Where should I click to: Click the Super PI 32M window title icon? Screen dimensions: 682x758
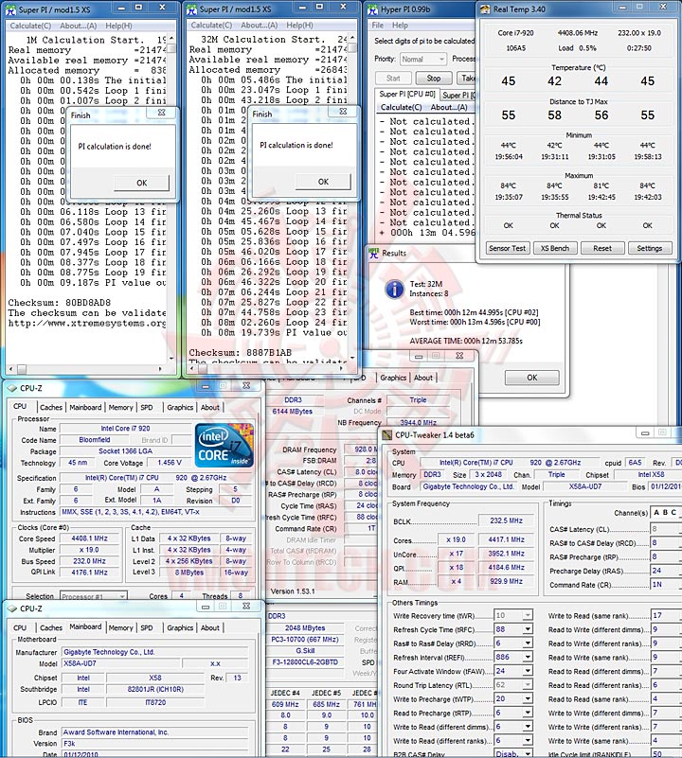(x=191, y=9)
